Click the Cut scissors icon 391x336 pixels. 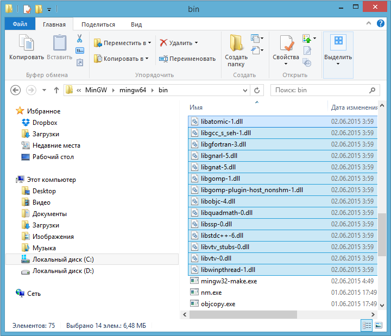(79, 39)
